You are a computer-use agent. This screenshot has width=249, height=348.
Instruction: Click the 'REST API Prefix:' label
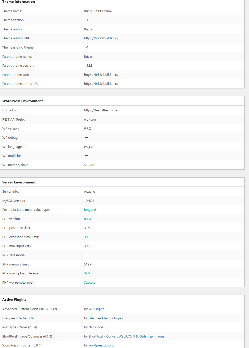tap(14, 120)
